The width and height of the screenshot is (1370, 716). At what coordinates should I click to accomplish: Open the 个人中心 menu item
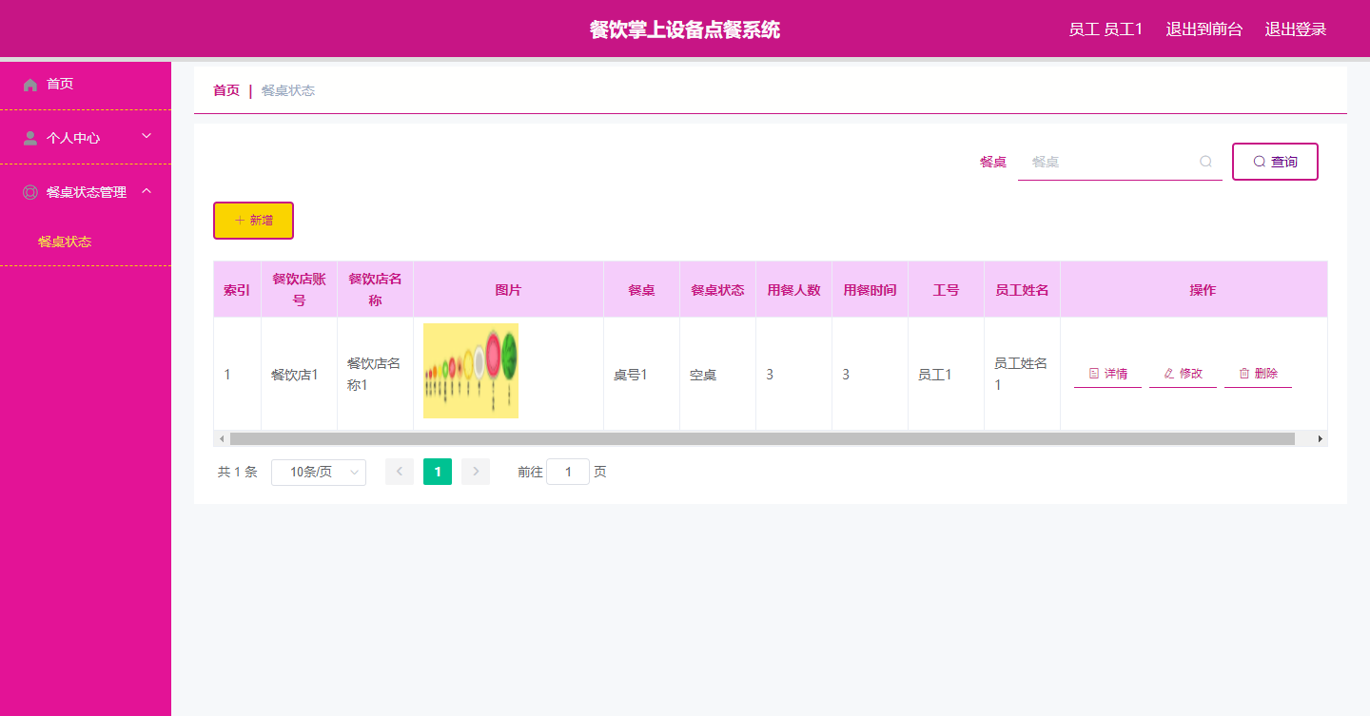click(x=86, y=138)
